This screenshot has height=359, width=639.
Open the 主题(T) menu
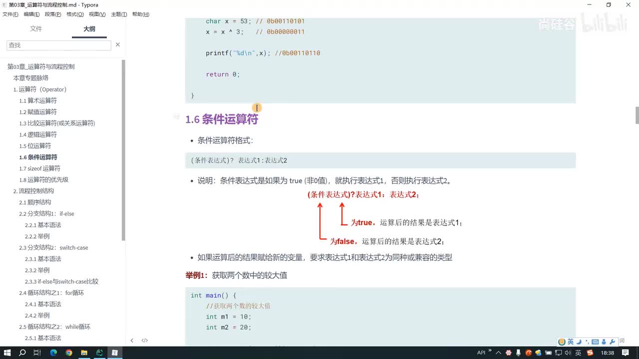pos(119,14)
